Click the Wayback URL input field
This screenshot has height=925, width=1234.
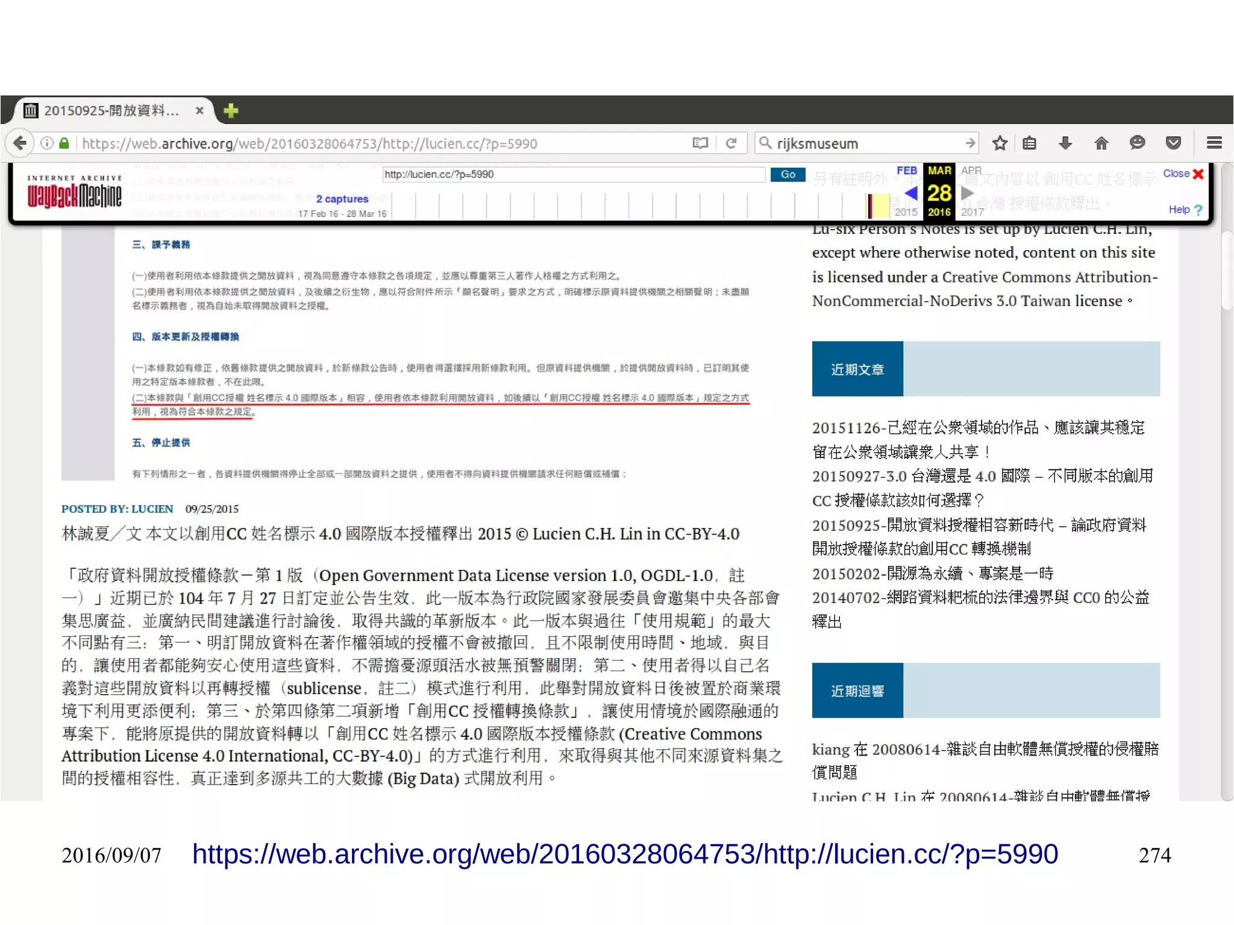pyautogui.click(x=574, y=174)
